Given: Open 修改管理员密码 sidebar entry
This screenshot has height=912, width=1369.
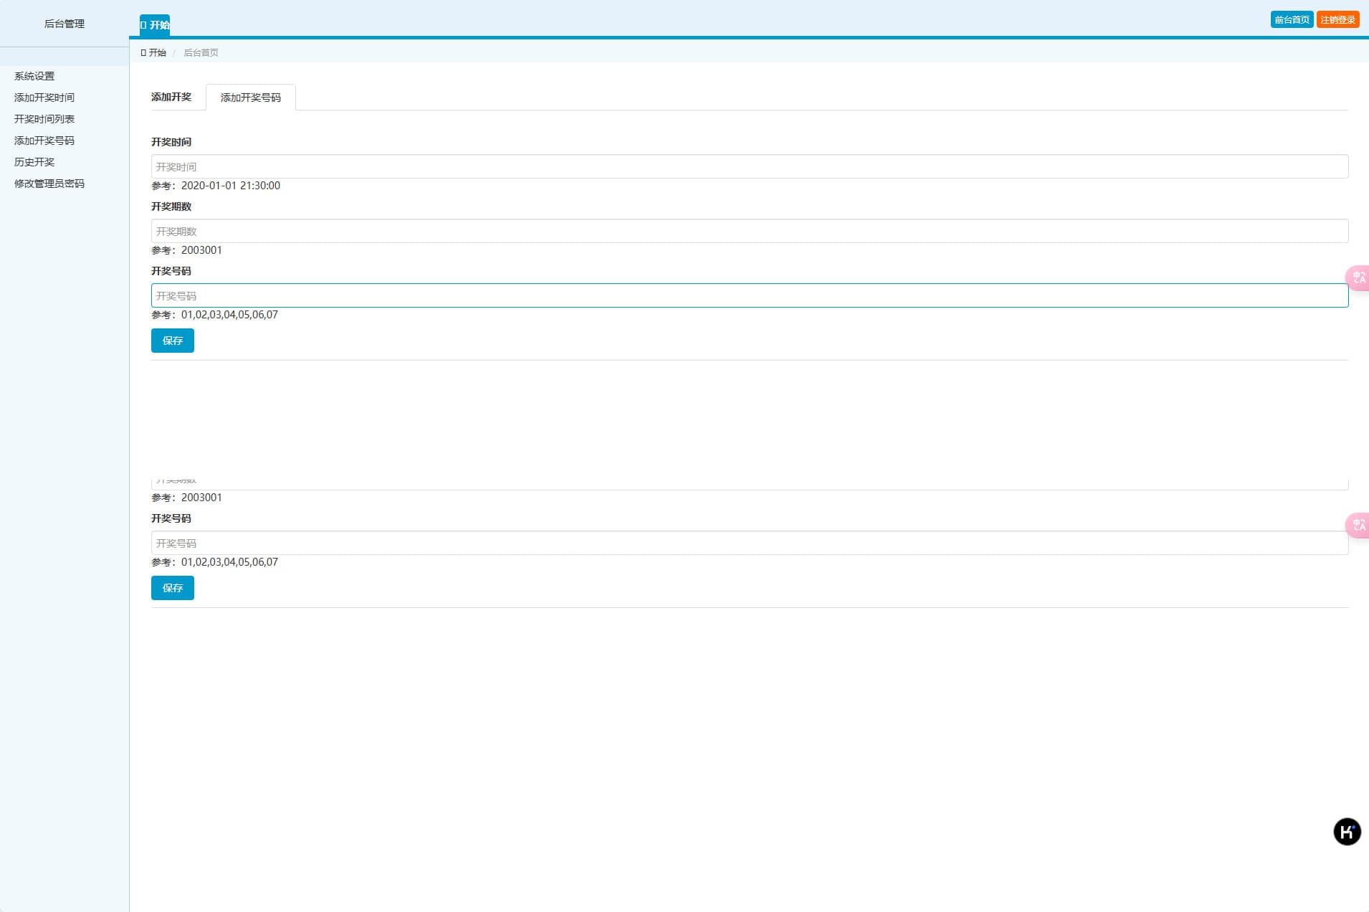Looking at the screenshot, I should click(x=49, y=184).
